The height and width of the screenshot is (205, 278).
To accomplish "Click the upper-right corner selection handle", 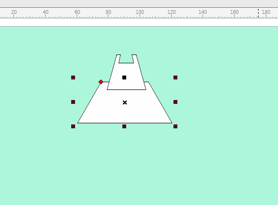I will tap(176, 77).
